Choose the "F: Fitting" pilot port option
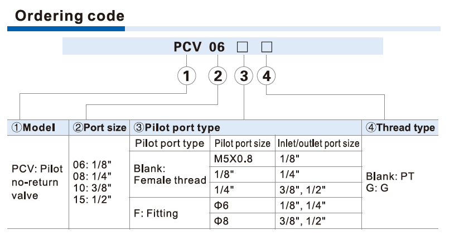This screenshot has height=249, width=469. pyautogui.click(x=156, y=213)
